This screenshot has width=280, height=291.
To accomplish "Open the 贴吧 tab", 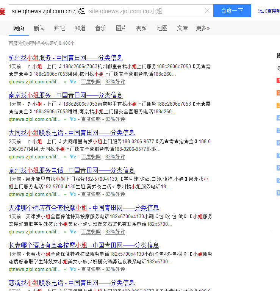I will click(59, 28).
